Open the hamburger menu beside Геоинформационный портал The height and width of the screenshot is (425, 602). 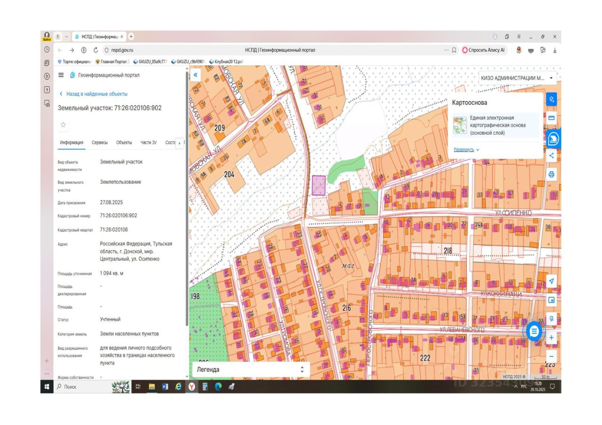click(x=61, y=75)
